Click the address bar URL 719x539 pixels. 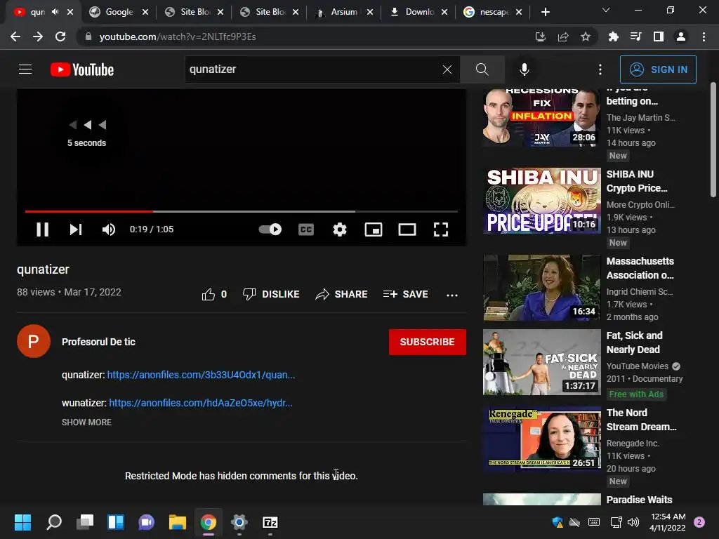pos(178,36)
